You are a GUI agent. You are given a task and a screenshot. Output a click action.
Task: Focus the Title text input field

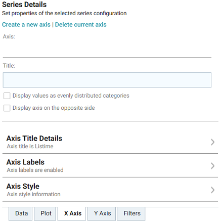coord(107,80)
